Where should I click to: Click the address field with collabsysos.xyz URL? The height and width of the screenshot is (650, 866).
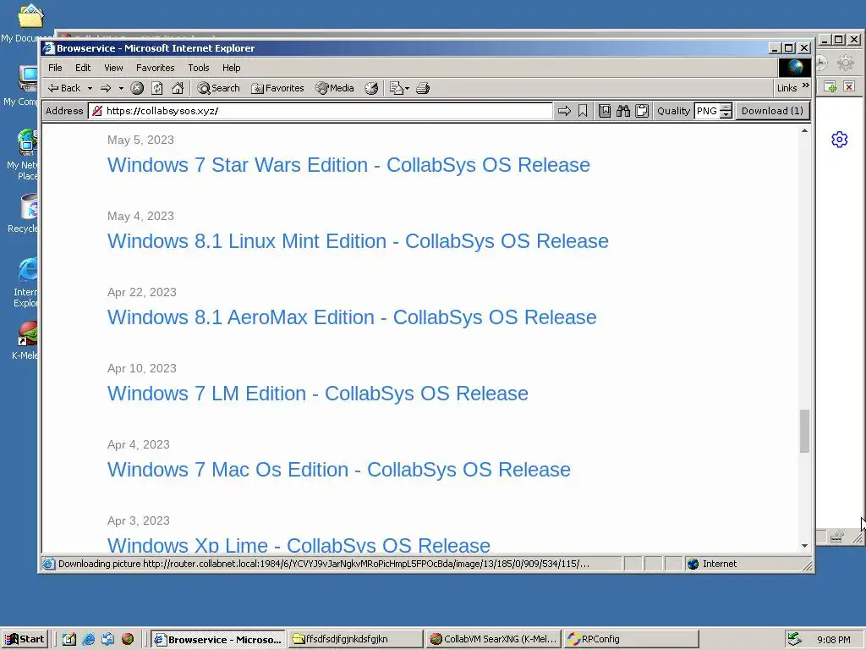point(321,111)
